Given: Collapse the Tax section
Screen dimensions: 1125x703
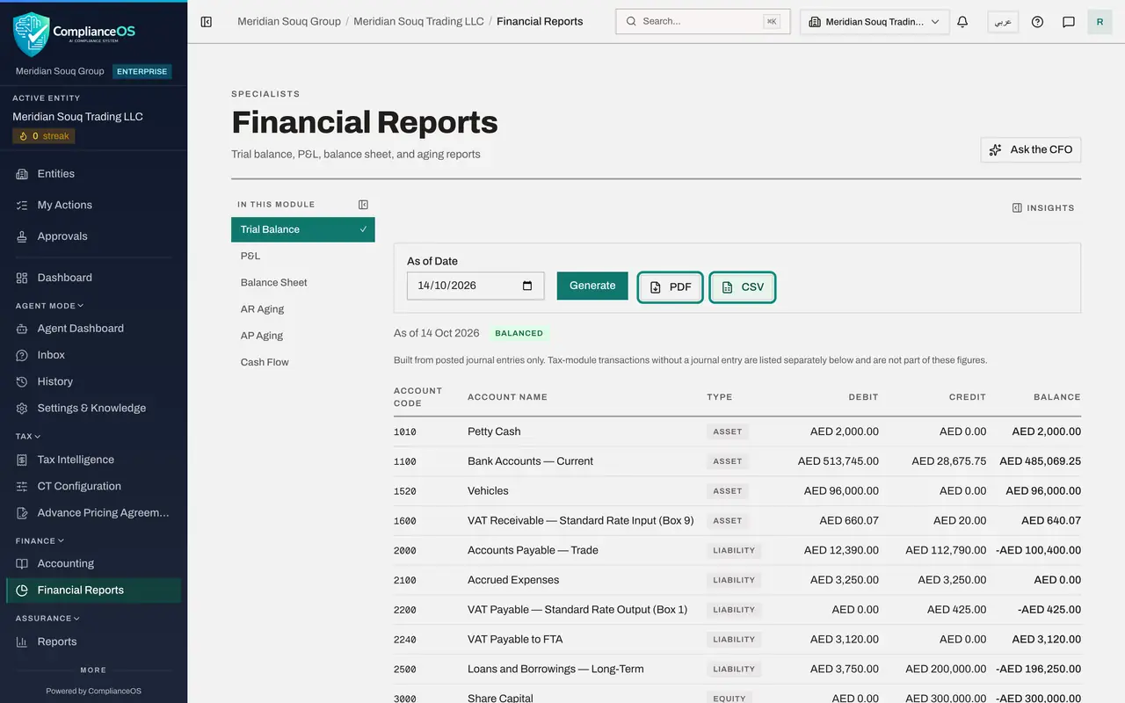Looking at the screenshot, I should coord(28,436).
